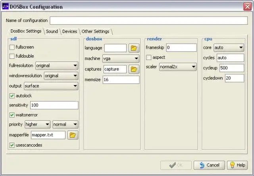Click the 'scaler' label
The height and width of the screenshot is (176, 254).
(151, 67)
